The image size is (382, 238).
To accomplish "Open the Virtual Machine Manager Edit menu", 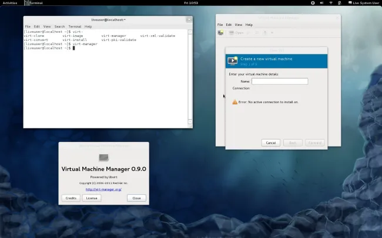I will 229,25.
